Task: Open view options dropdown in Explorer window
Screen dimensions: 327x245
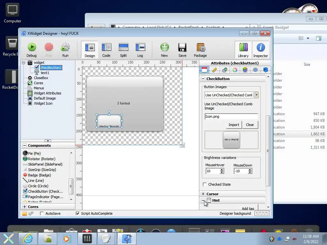Action: (x=308, y=38)
